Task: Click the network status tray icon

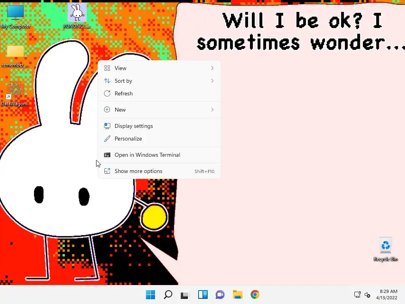Action: tap(358, 294)
